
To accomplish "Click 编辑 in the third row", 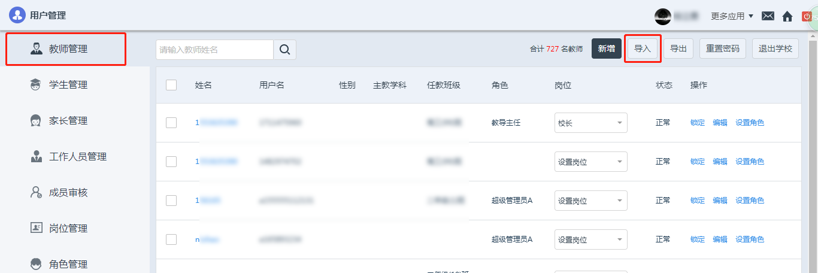I will 720,201.
